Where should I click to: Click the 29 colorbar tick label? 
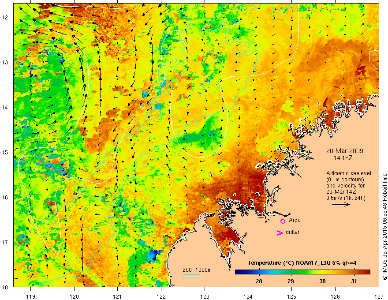coord(291,281)
